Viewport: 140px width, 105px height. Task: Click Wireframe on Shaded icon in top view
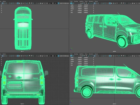tap(21, 3)
